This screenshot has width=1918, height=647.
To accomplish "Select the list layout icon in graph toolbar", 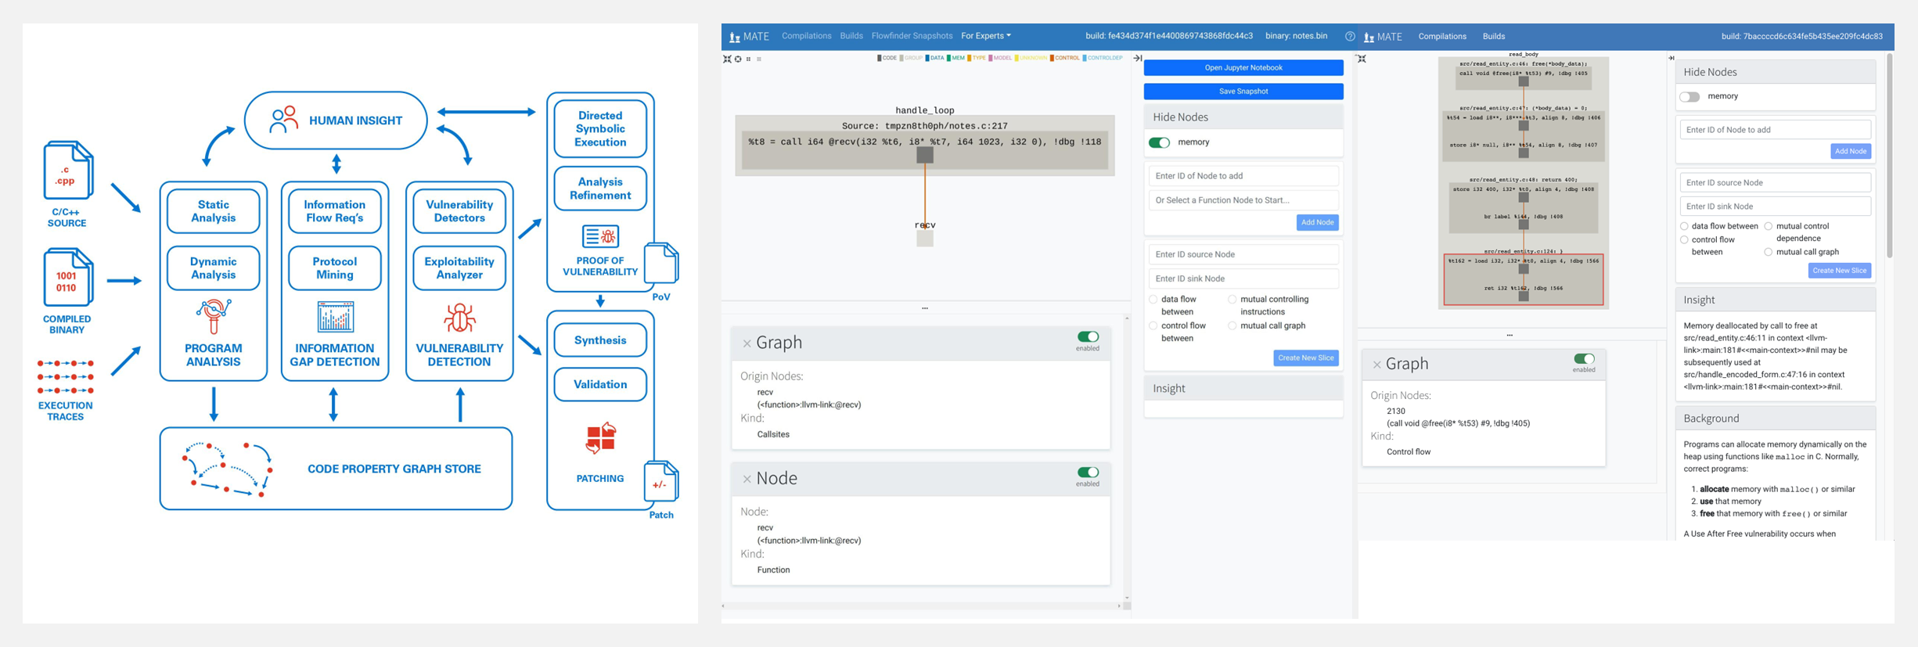I will click(x=759, y=59).
